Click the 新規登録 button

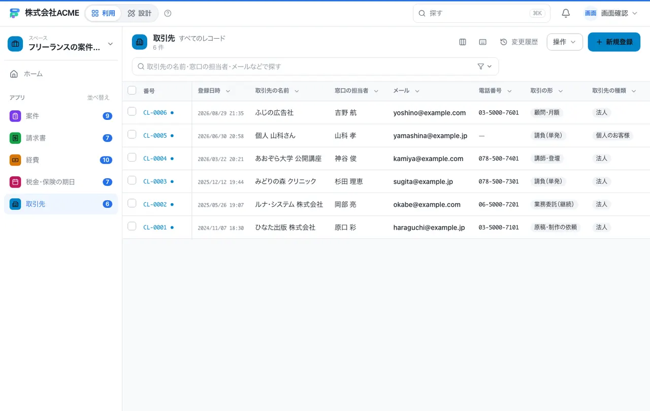[614, 42]
